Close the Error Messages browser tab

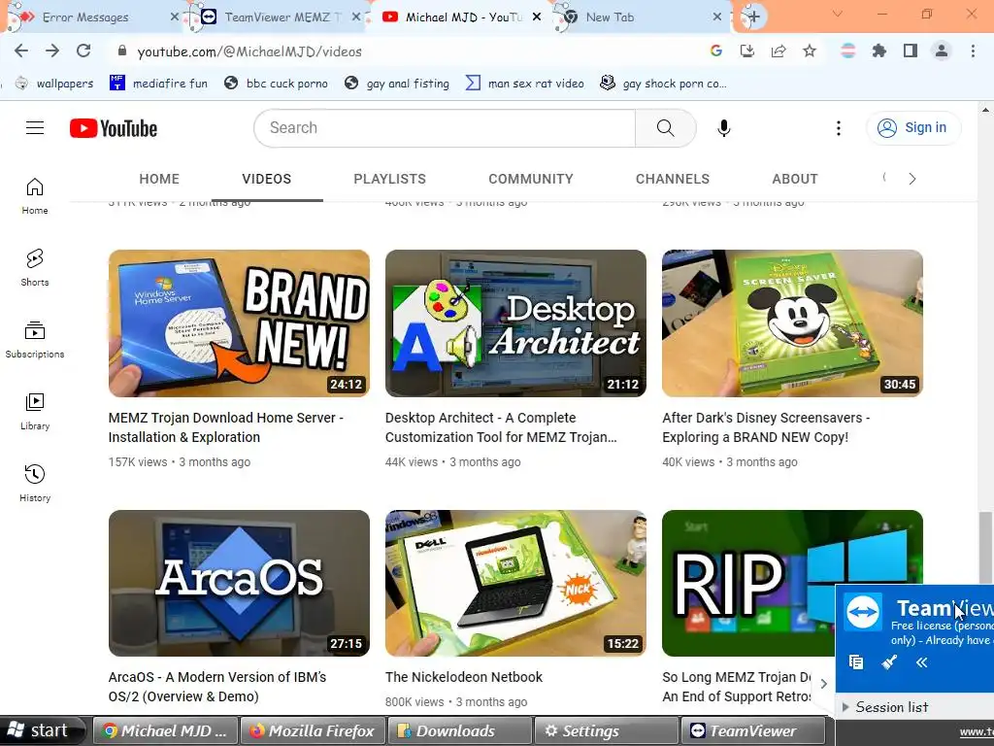point(175,17)
